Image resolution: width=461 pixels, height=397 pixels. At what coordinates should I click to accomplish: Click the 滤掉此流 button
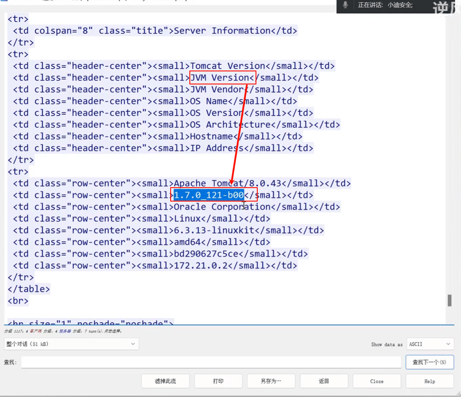click(165, 381)
